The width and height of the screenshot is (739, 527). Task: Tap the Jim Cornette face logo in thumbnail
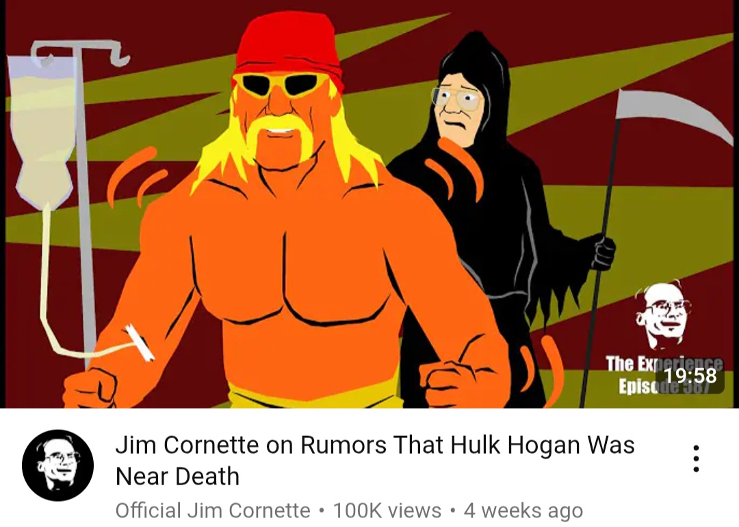click(x=662, y=315)
